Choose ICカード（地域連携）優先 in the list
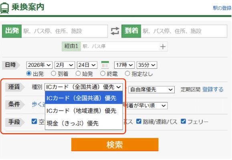Screen dimensions: 232x160 [84, 110]
